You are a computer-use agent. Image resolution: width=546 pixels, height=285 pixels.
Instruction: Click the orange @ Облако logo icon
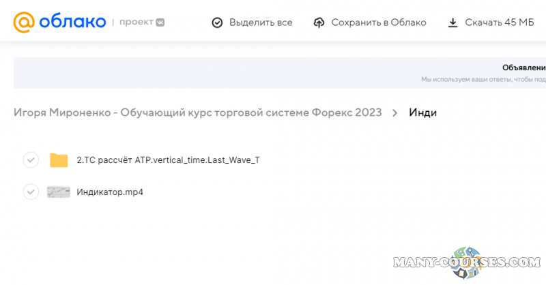[24, 22]
